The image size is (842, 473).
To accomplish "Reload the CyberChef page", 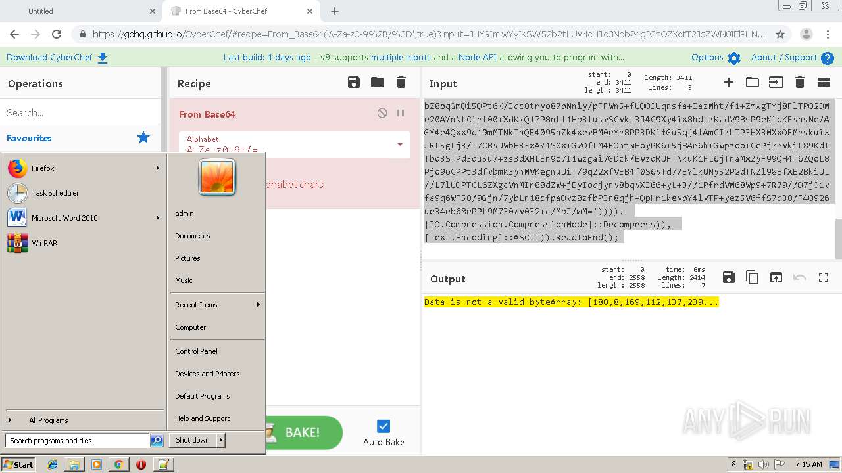I will click(57, 34).
